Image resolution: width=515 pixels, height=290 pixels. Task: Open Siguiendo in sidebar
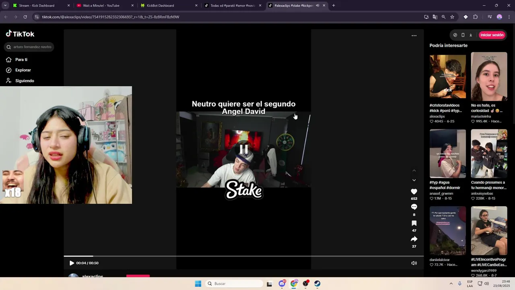(20, 81)
